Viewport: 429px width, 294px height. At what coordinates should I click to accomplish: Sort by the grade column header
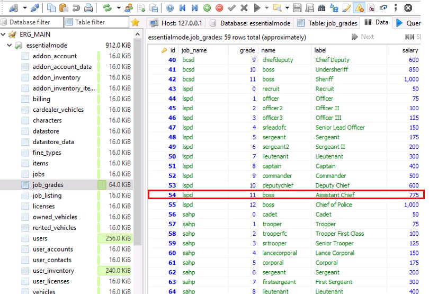pos(243,50)
